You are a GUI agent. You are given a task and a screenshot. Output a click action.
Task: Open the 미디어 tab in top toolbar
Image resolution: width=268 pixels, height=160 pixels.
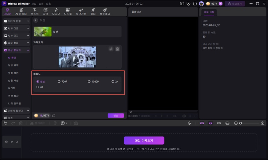[7, 12]
